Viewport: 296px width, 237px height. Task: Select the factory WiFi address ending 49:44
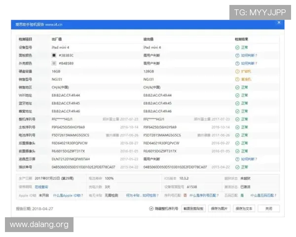[66, 95]
